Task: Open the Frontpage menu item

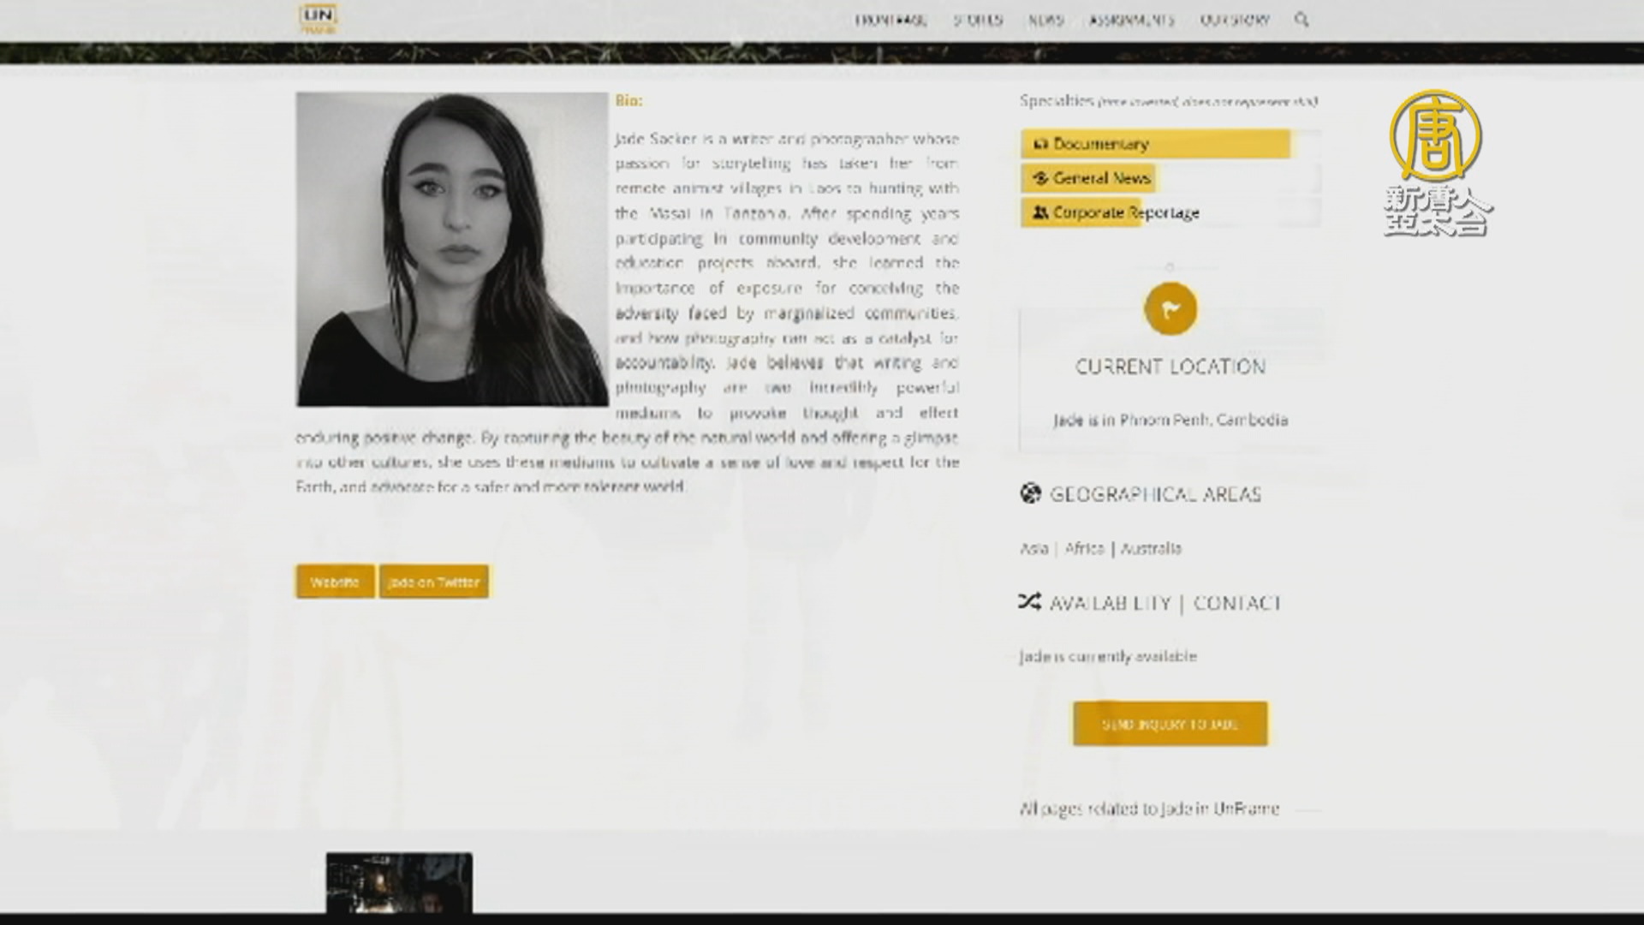Action: 890,20
